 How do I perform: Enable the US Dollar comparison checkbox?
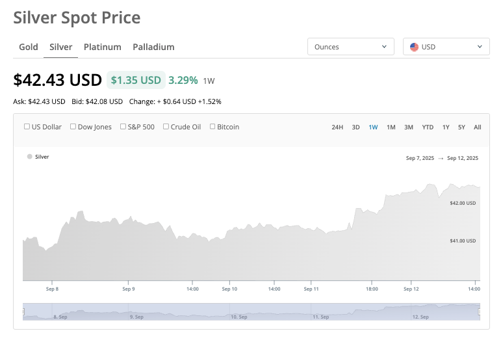(27, 127)
